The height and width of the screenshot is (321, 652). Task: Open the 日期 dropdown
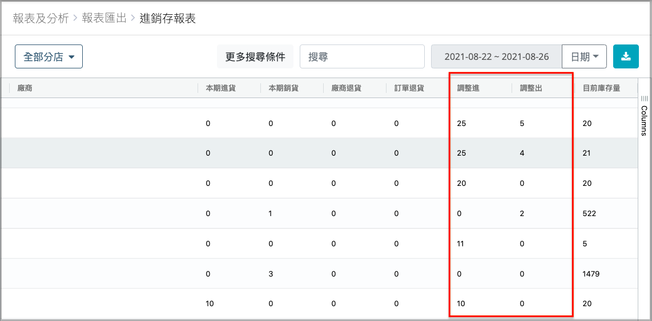[x=584, y=56]
